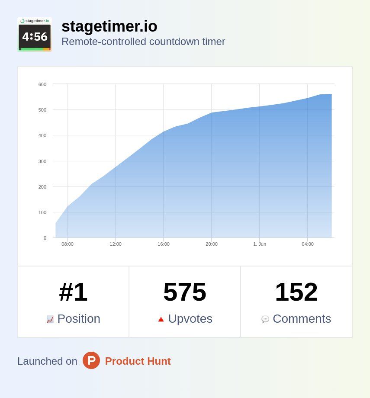Click the Remote-controlled countdown timer subtitle
The height and width of the screenshot is (398, 370).
point(143,42)
